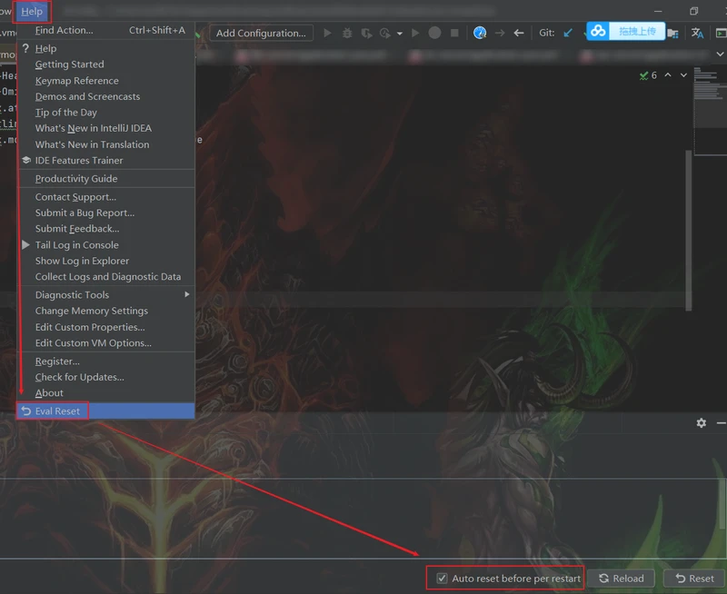Click the Reload button
This screenshot has width=727, height=594.
621,579
